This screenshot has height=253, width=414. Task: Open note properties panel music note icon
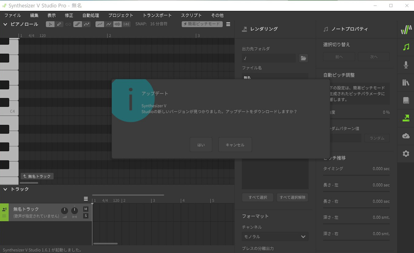406,47
